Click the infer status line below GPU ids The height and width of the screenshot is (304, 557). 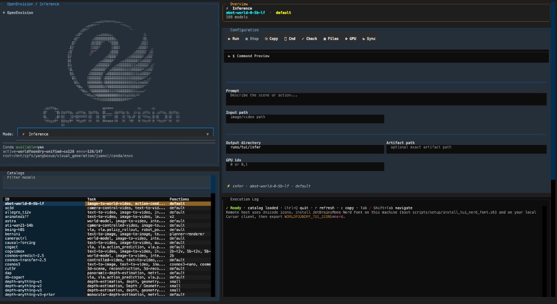pyautogui.click(x=269, y=186)
